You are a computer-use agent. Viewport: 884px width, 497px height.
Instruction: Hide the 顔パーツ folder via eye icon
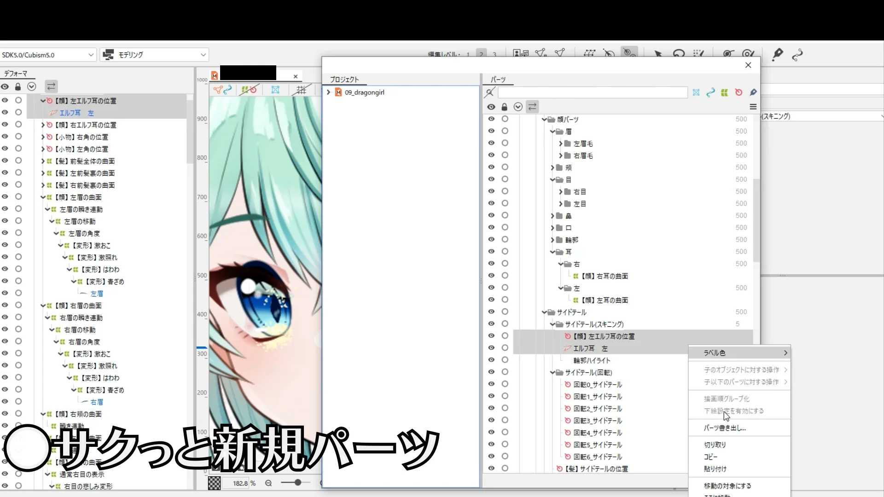pos(491,119)
